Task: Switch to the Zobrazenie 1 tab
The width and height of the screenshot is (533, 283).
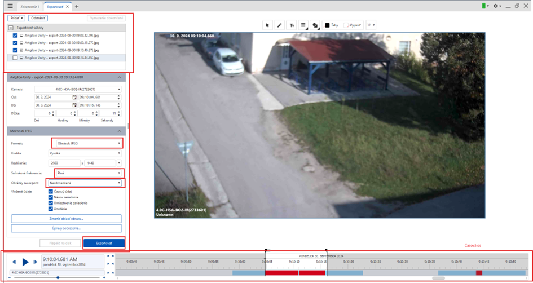Action: point(29,7)
